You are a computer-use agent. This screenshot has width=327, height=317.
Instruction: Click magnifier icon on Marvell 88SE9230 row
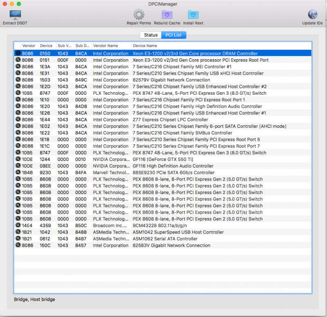point(18,172)
